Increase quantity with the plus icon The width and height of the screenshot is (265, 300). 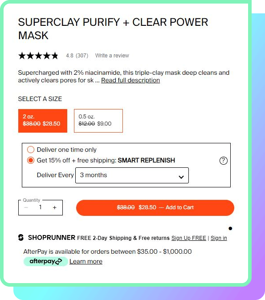pos(55,207)
